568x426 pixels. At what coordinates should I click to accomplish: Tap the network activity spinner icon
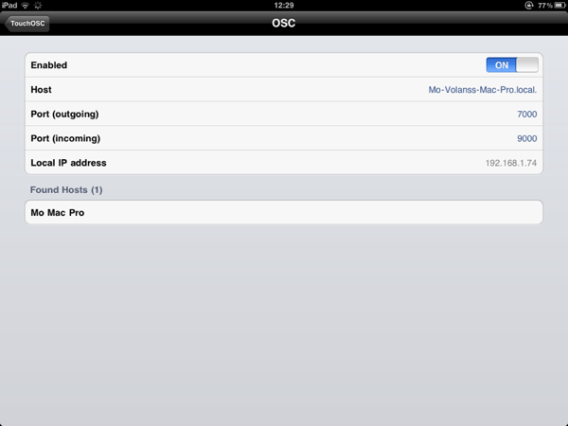[x=38, y=5]
